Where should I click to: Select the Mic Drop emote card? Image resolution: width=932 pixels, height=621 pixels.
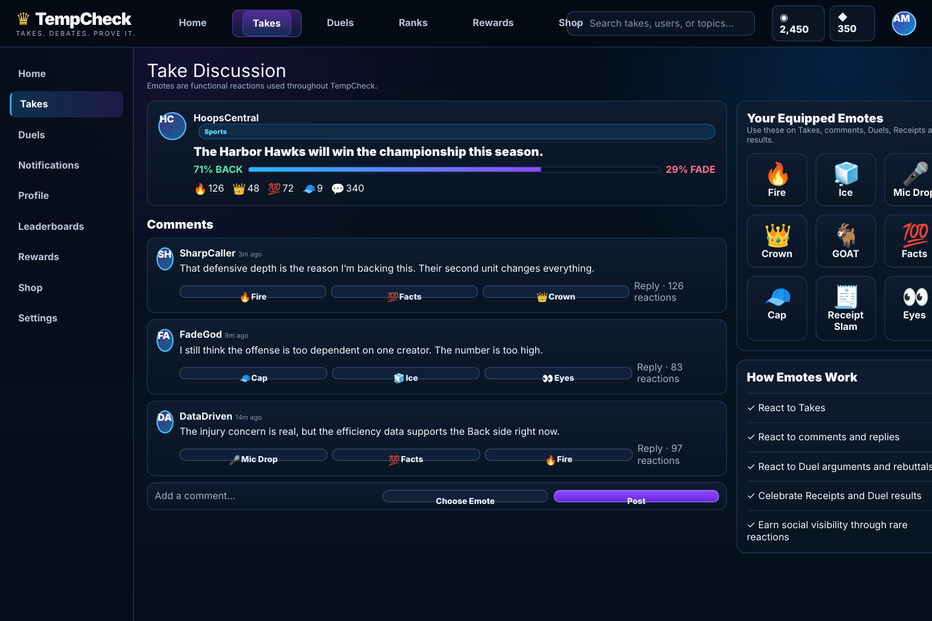(x=908, y=180)
